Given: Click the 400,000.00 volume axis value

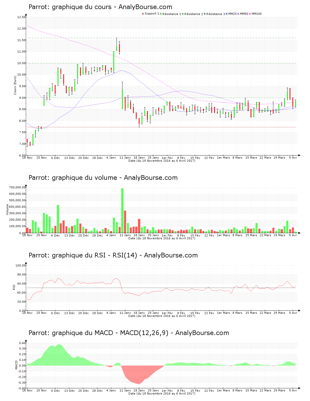Looking at the screenshot, I should (17, 207).
